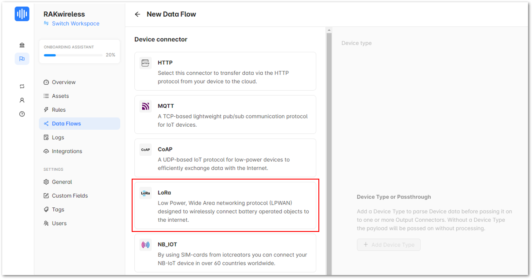
Task: Open the user profile icon in rail
Action: (22, 100)
